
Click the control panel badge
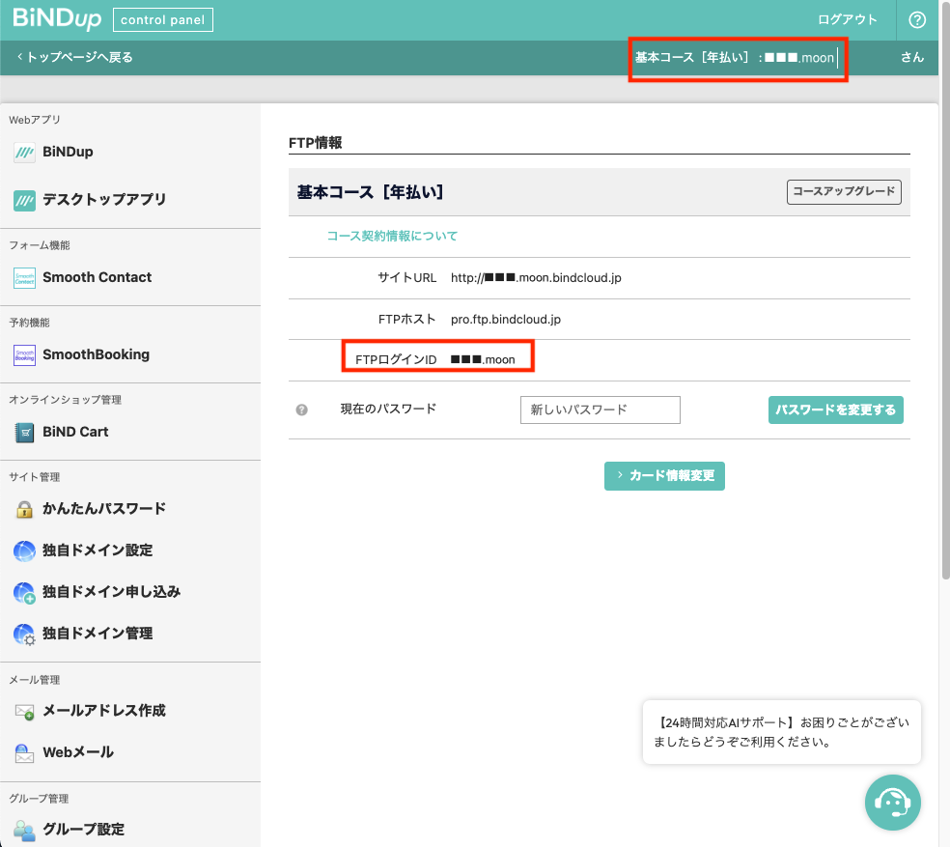pyautogui.click(x=162, y=20)
